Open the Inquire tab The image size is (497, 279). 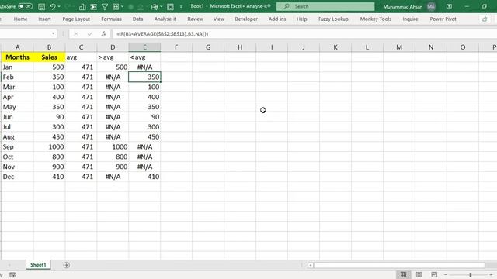tap(411, 19)
